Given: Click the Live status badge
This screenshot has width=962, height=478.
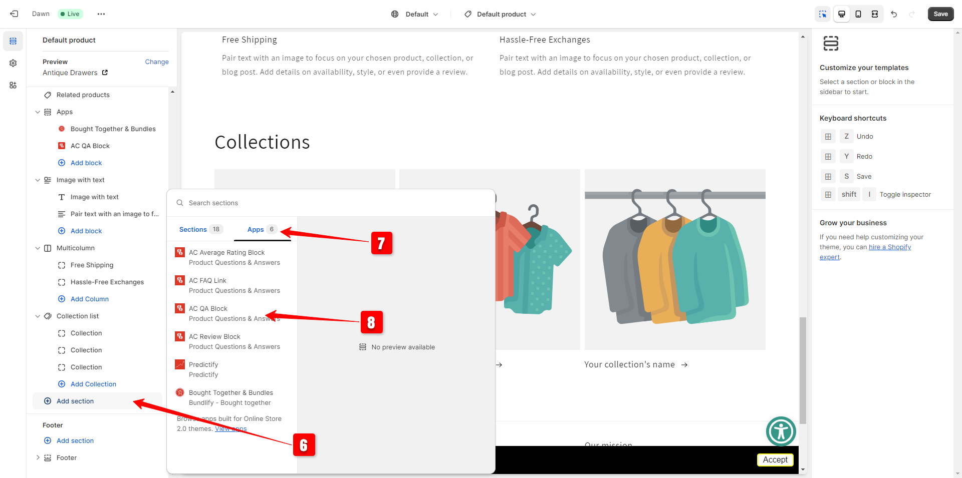Looking at the screenshot, I should (x=70, y=14).
